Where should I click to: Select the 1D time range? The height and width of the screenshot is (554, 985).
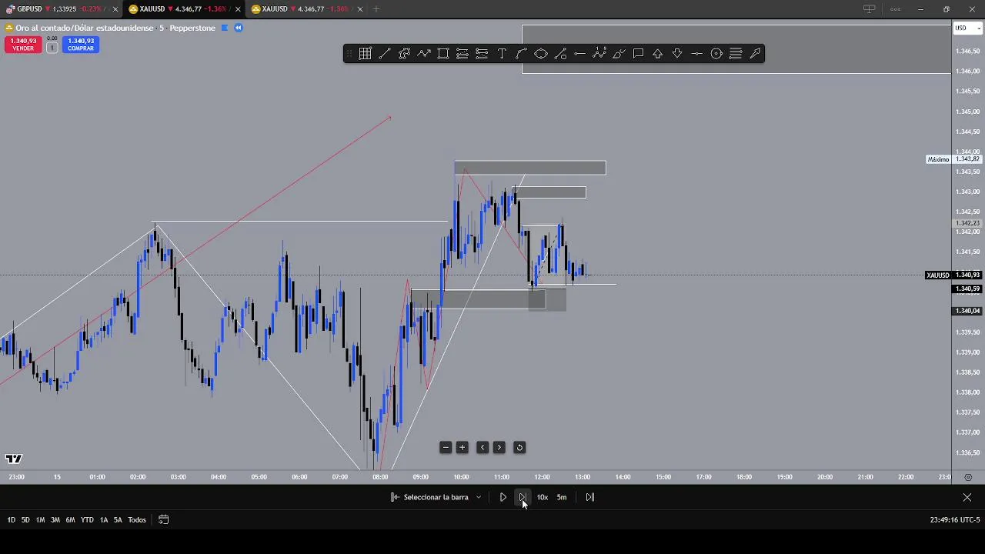pyautogui.click(x=11, y=520)
